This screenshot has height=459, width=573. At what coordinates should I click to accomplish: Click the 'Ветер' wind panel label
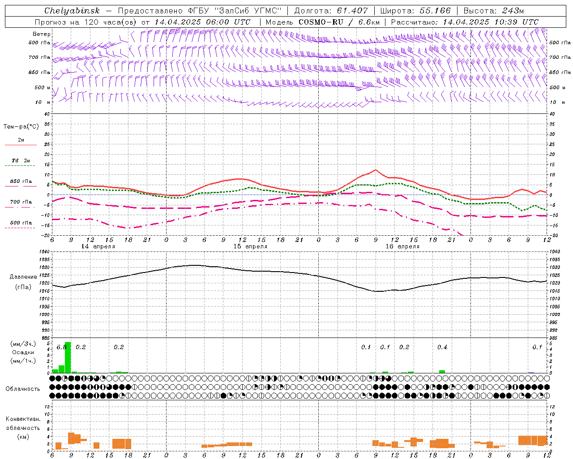coord(42,34)
